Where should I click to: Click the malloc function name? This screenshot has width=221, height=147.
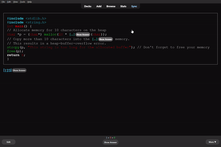coord(50,34)
